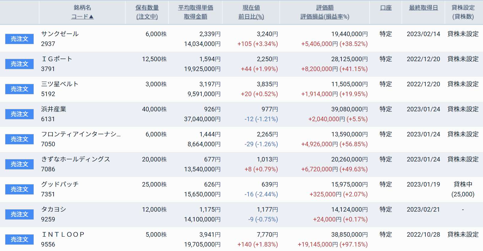This screenshot has width=483, height=251.
Task: Click last acquisition date 2023/02/21
Action: 423,210
